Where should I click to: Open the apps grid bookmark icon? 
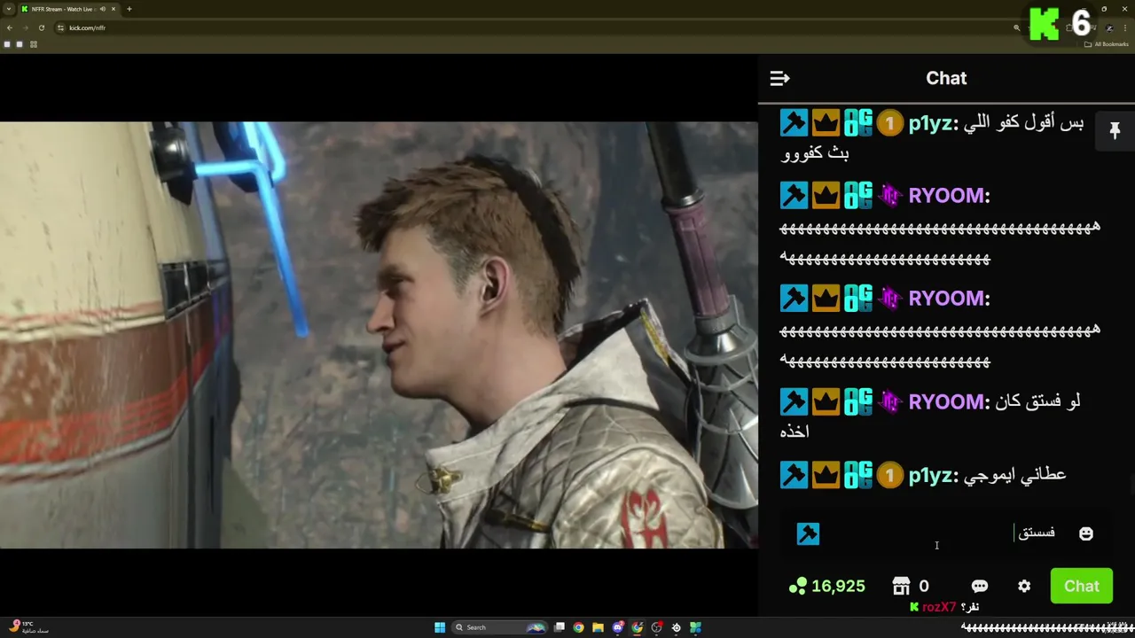click(34, 44)
